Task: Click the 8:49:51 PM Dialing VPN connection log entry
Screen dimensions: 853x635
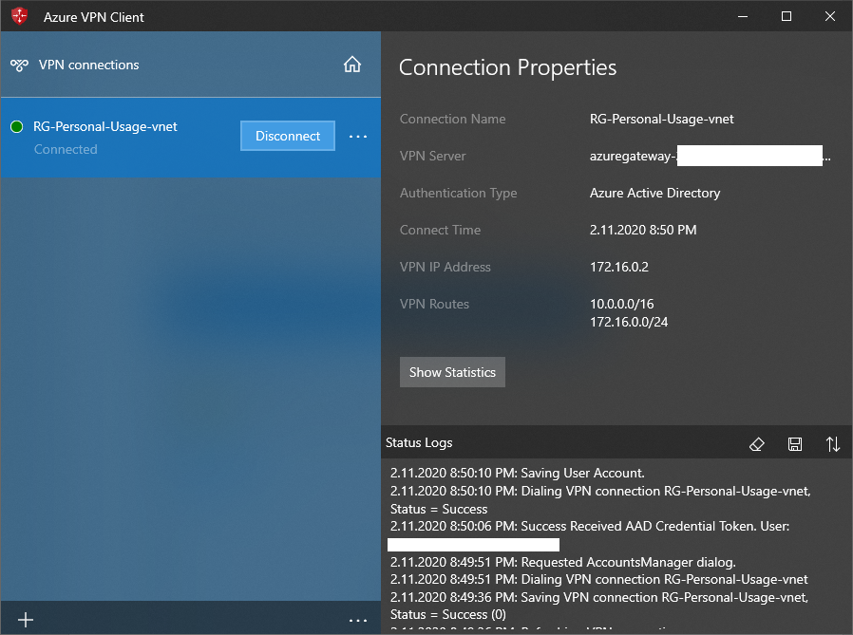Action: pos(599,580)
